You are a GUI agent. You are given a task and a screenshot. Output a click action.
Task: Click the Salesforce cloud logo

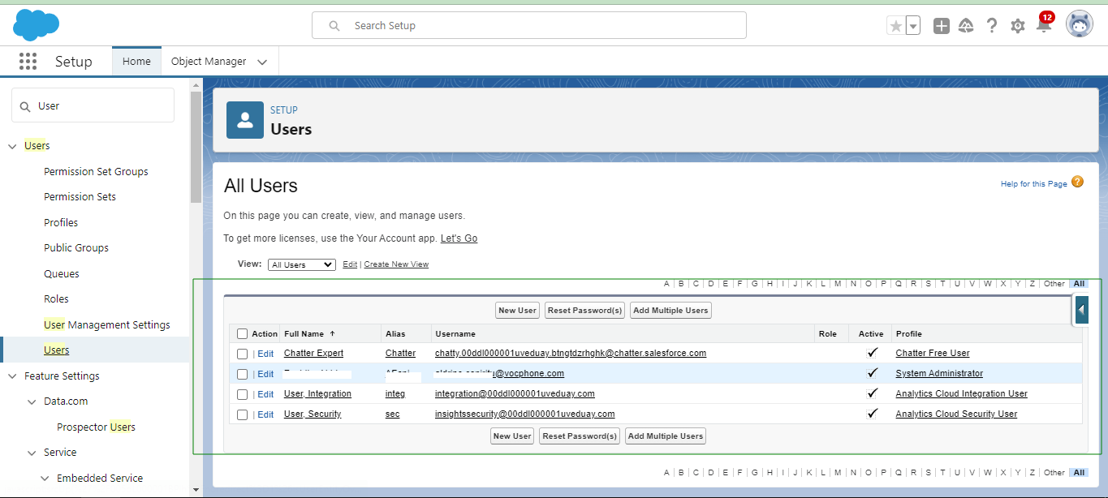click(x=36, y=25)
